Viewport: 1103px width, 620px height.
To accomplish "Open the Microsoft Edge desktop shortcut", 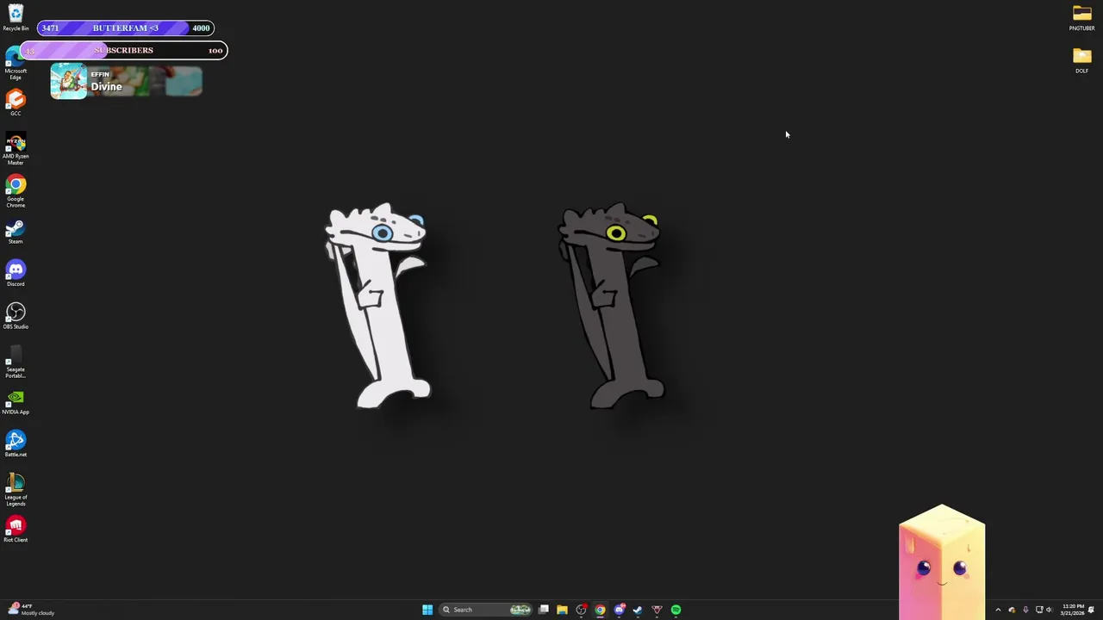I will coord(16,65).
